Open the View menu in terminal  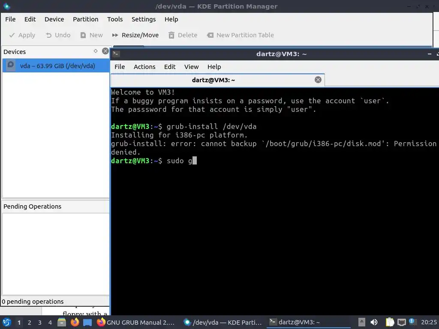[x=192, y=67]
